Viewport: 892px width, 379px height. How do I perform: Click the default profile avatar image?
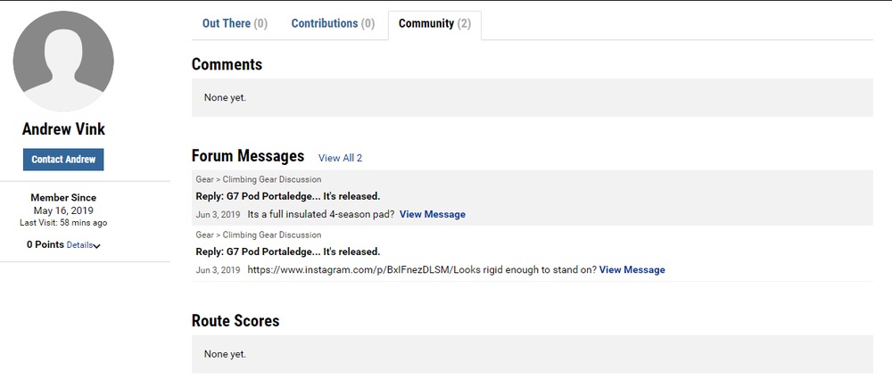(x=63, y=62)
